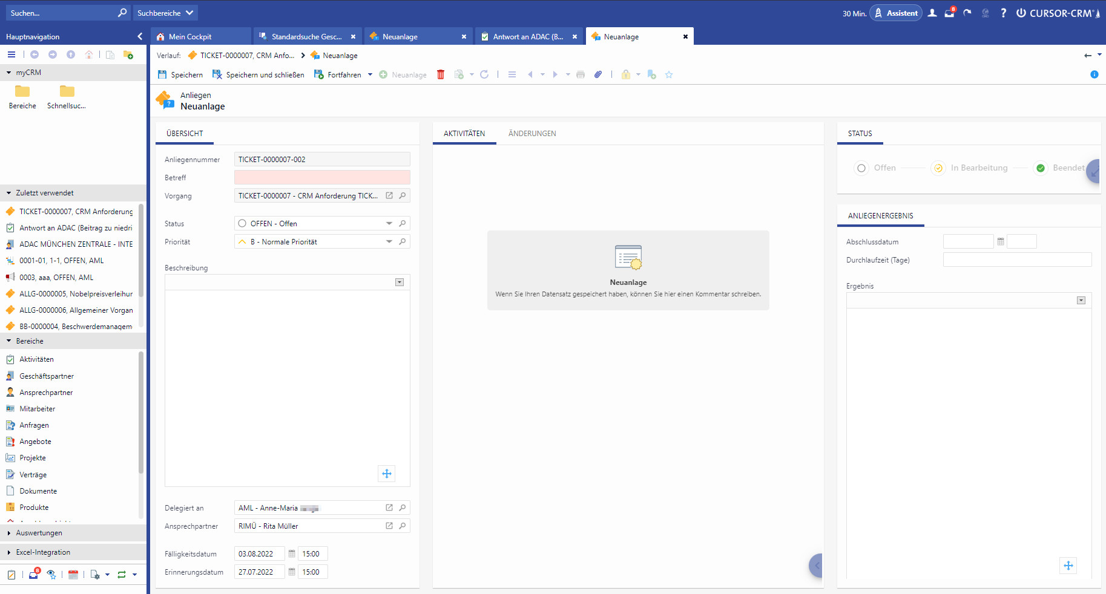Screen dimensions: 1106x594
Task: Expand the Auswertungen section
Action: pyautogui.click(x=39, y=533)
